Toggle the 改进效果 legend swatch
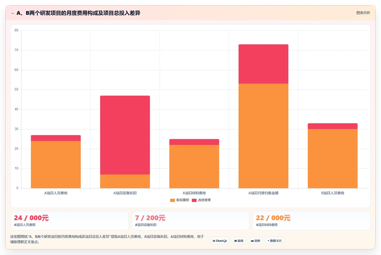 [x=194, y=200]
